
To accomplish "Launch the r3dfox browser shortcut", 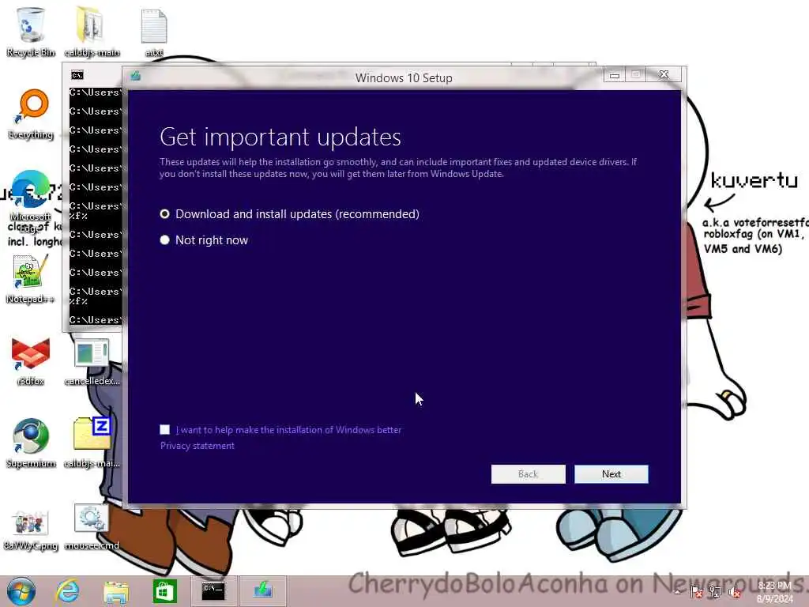I will 31,361.
